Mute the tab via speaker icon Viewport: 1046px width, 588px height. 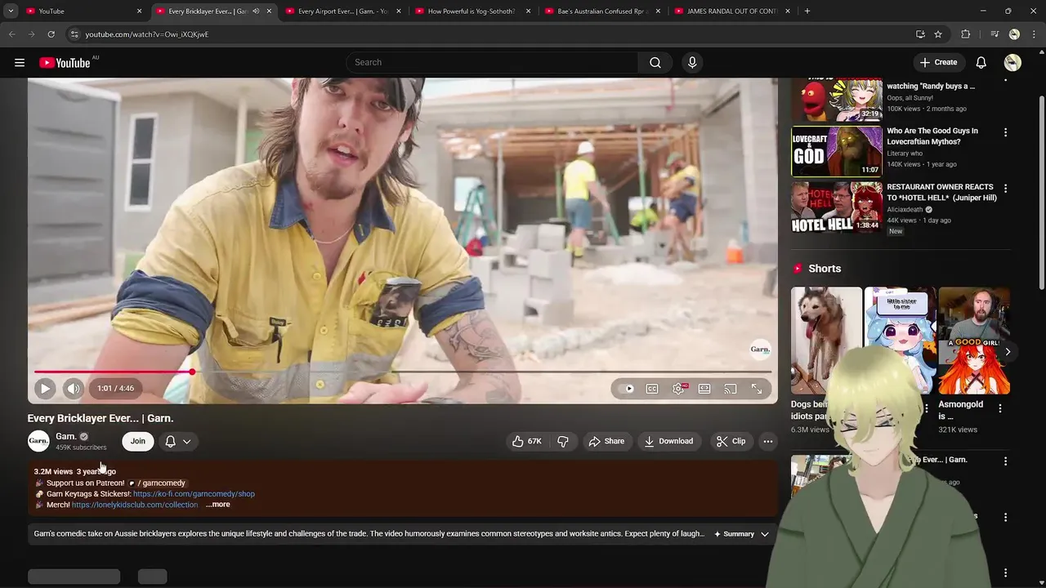256,11
